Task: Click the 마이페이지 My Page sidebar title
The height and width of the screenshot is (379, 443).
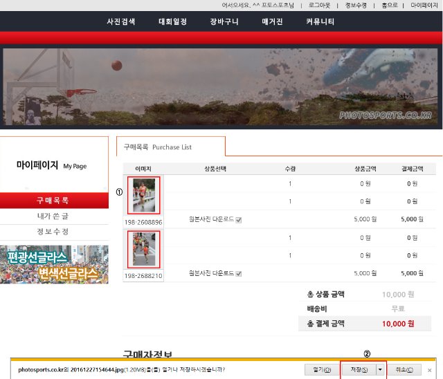Action: (x=51, y=165)
